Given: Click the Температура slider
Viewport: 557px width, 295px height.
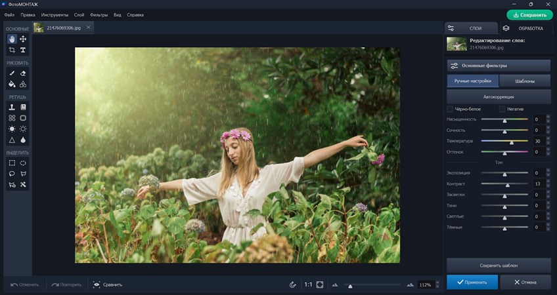Looking at the screenshot, I should (504, 141).
